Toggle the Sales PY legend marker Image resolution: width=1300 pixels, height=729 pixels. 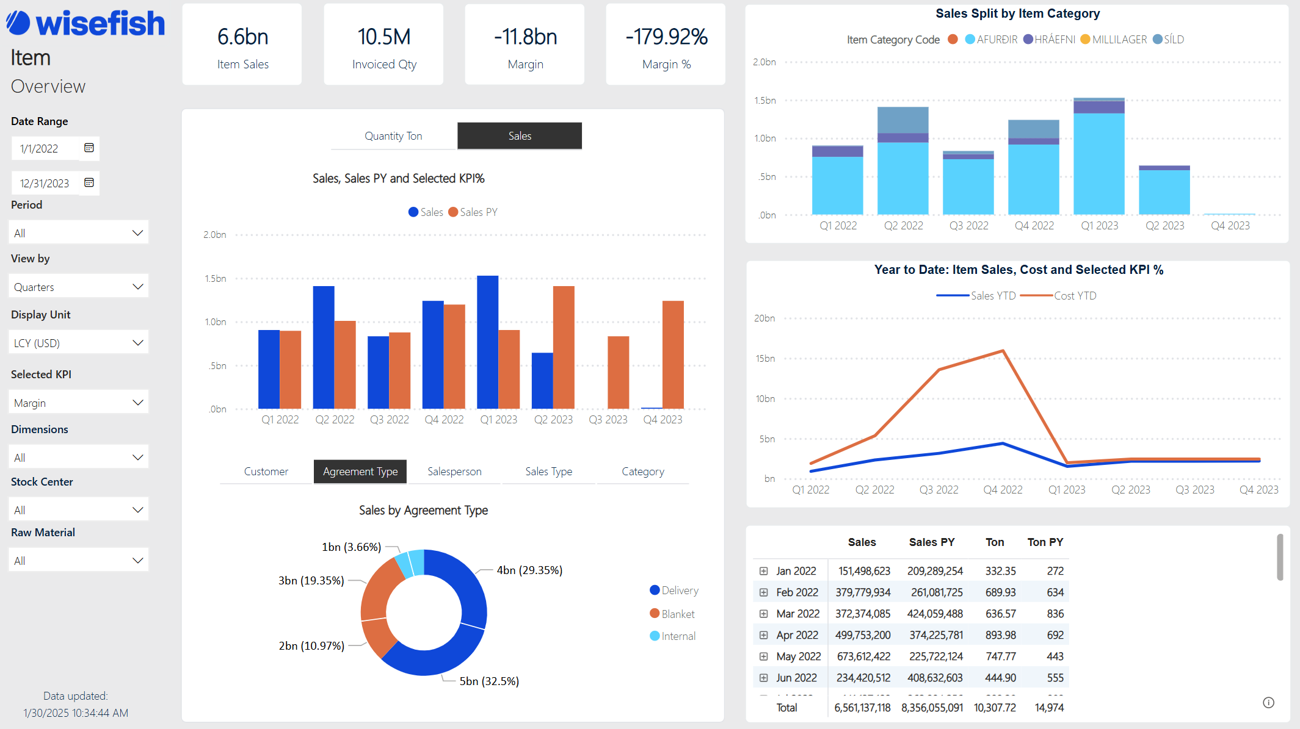[453, 212]
